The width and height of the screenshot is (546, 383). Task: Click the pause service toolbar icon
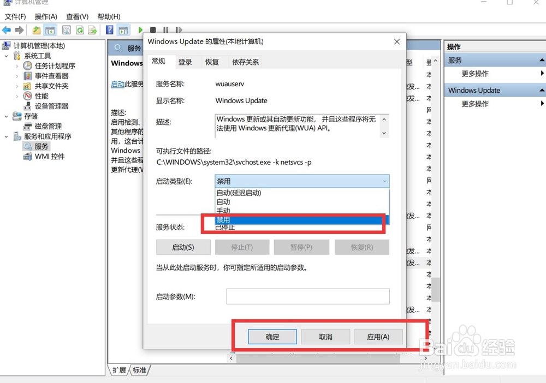166,30
